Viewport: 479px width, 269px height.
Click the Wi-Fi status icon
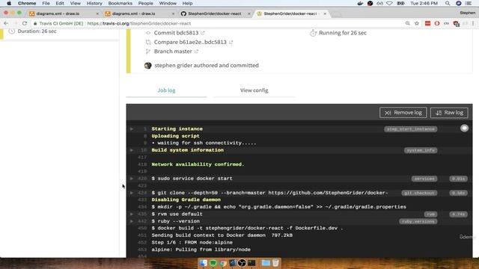tap(389, 3)
